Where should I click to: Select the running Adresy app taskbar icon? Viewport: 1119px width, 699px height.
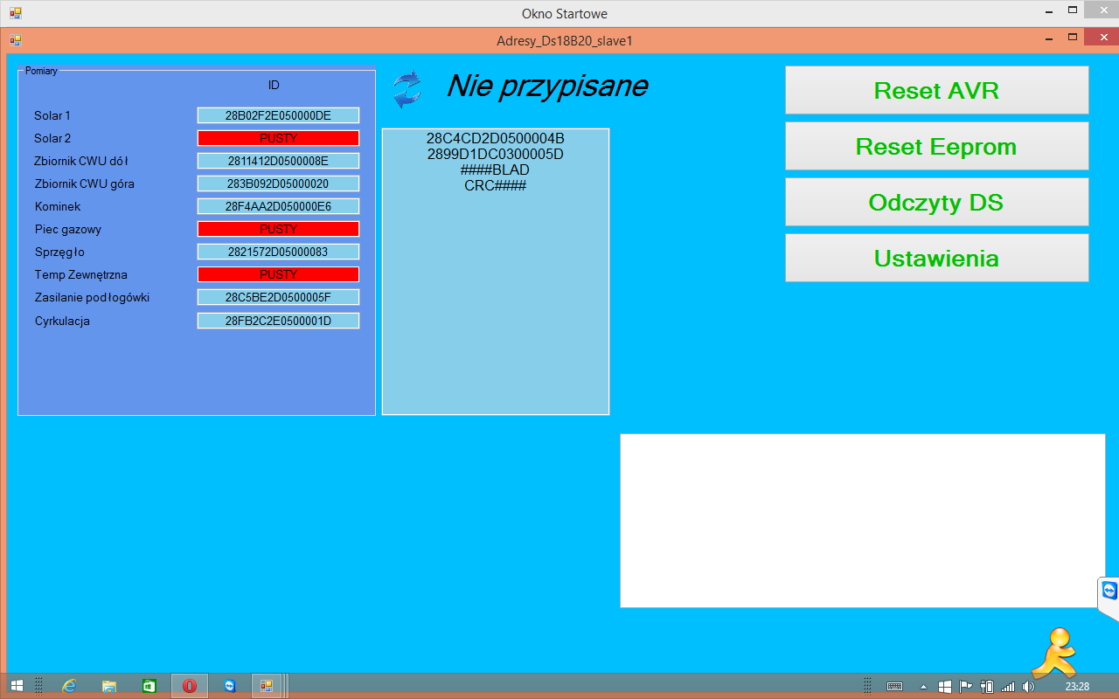268,686
